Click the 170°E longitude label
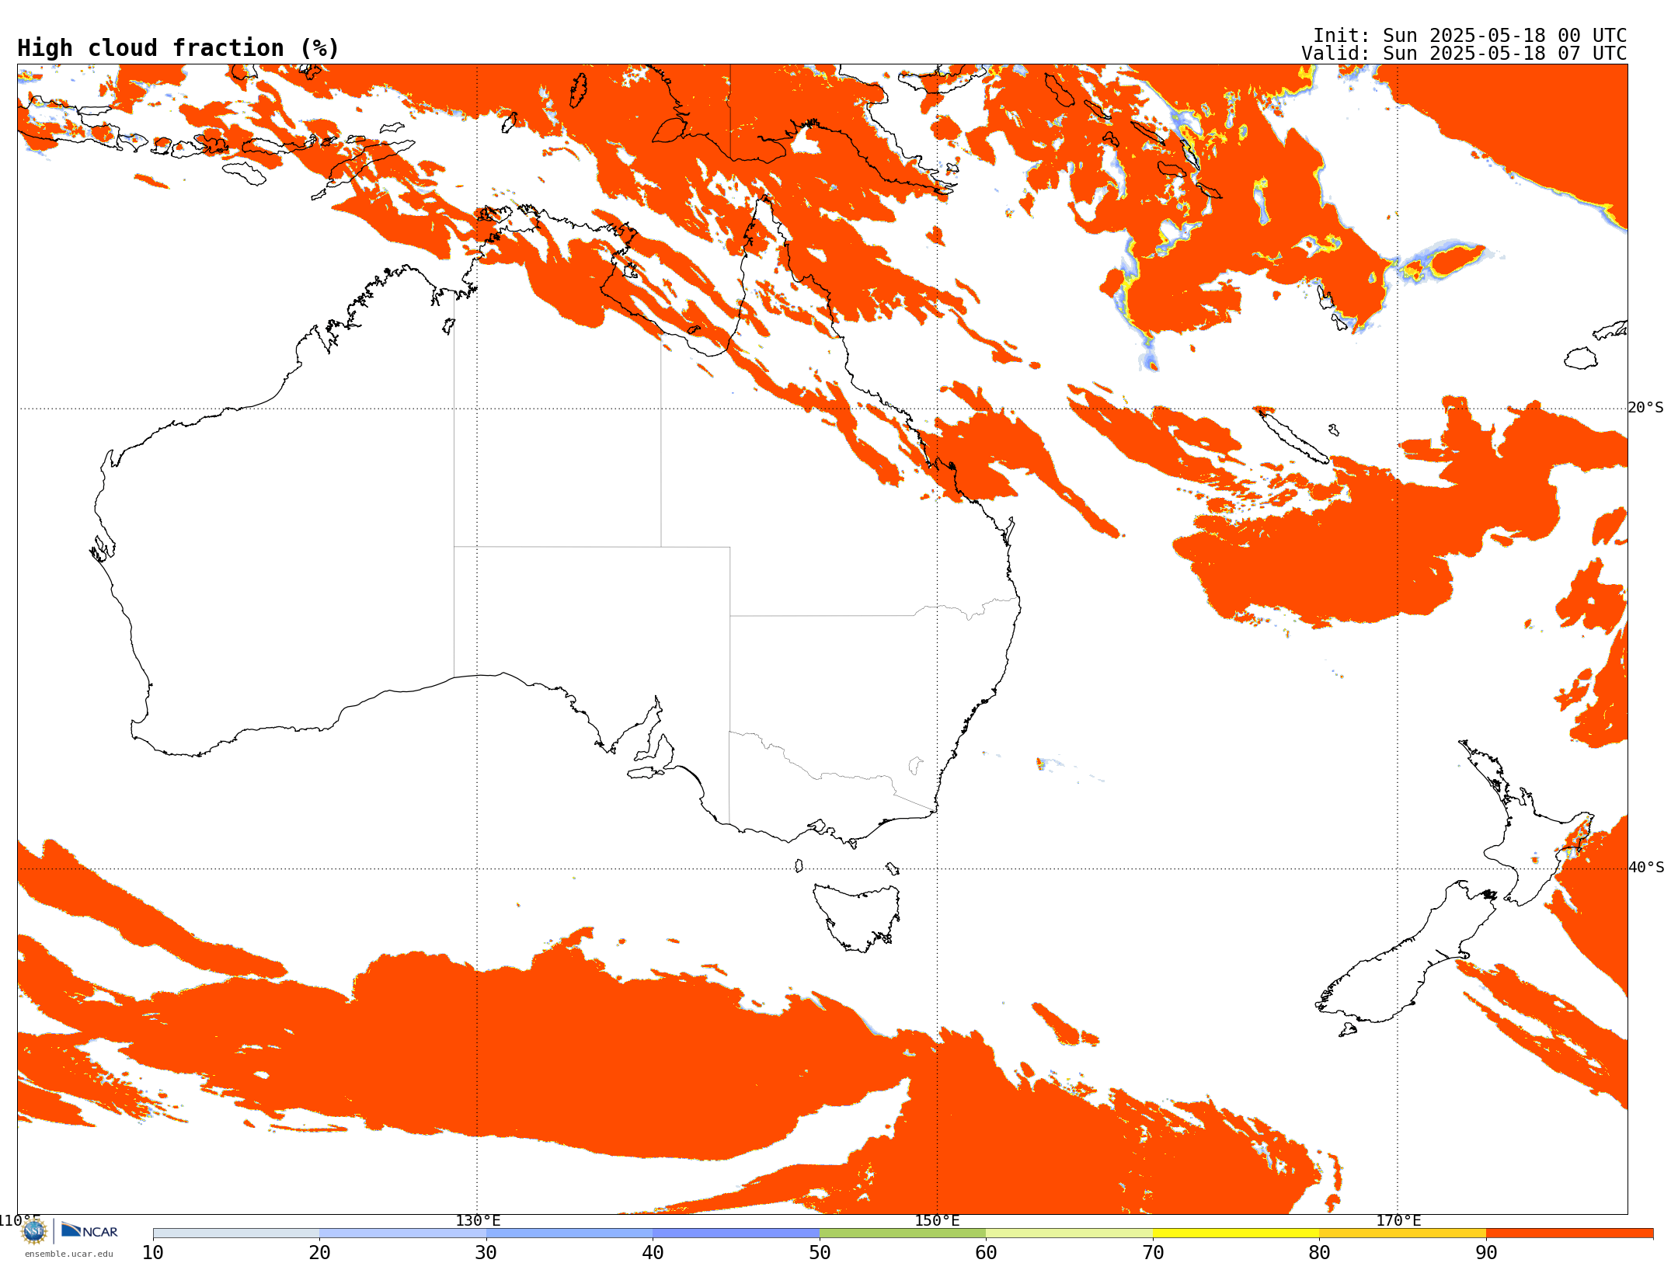Image resolution: width=1678 pixels, height=1263 pixels. pos(1398,1221)
